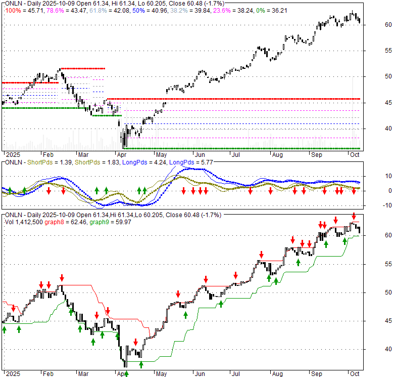The image size is (394, 377).
Task: Click the 0 tick on the oscillator panel
Action: [390, 191]
